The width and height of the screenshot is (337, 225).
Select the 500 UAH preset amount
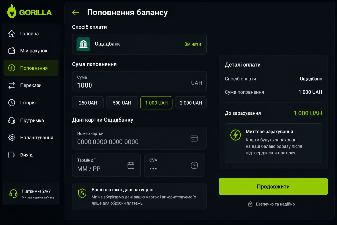point(122,103)
